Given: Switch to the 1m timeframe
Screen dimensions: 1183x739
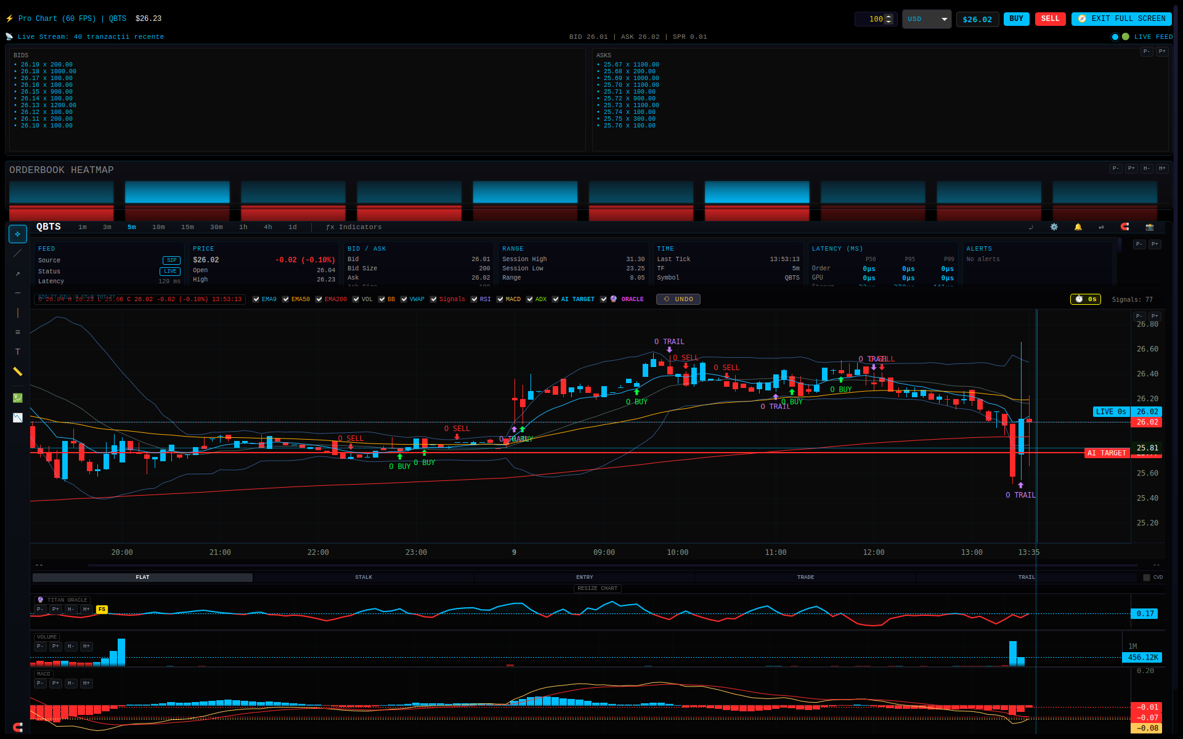Looking at the screenshot, I should point(83,227).
